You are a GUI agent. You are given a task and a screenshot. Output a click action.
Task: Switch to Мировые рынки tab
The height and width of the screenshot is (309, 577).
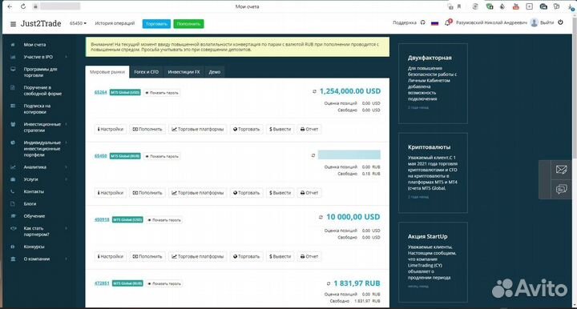coord(107,72)
